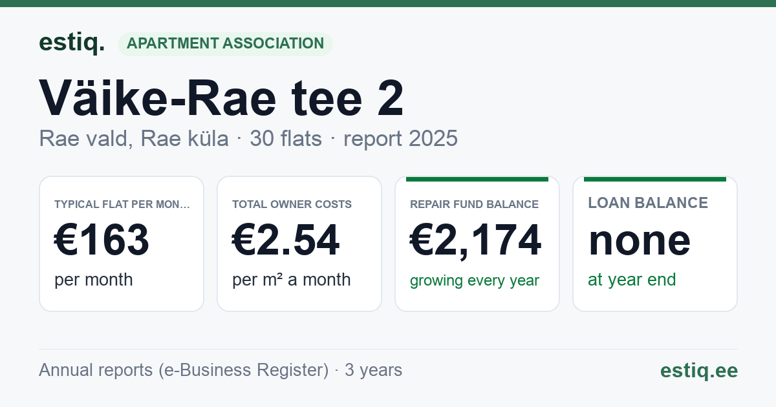Image resolution: width=776 pixels, height=407 pixels.
Task: Click 'per m² a month' text
Action: tap(292, 280)
